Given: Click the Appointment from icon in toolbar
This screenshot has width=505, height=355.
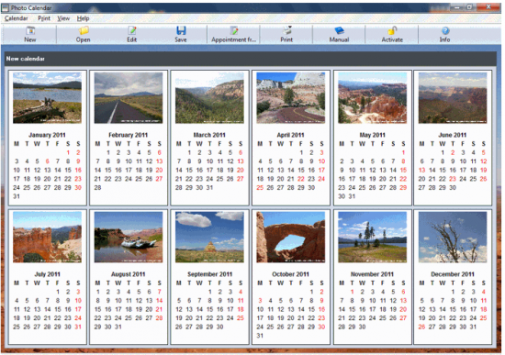Looking at the screenshot, I should pyautogui.click(x=234, y=30).
